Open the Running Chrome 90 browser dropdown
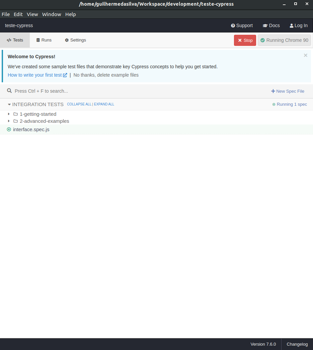The height and width of the screenshot is (350, 313). (284, 40)
